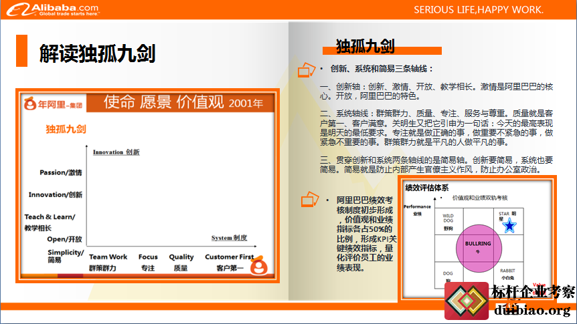
Task: Click the Team Work 群策群力 label
Action: tap(108, 263)
